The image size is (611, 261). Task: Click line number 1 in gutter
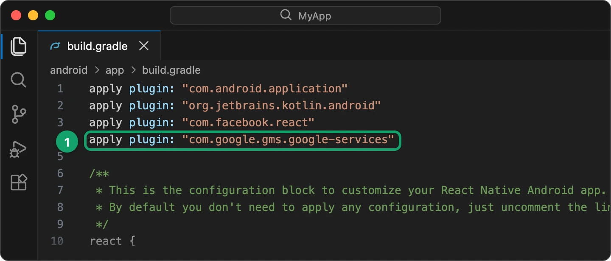[x=60, y=89]
